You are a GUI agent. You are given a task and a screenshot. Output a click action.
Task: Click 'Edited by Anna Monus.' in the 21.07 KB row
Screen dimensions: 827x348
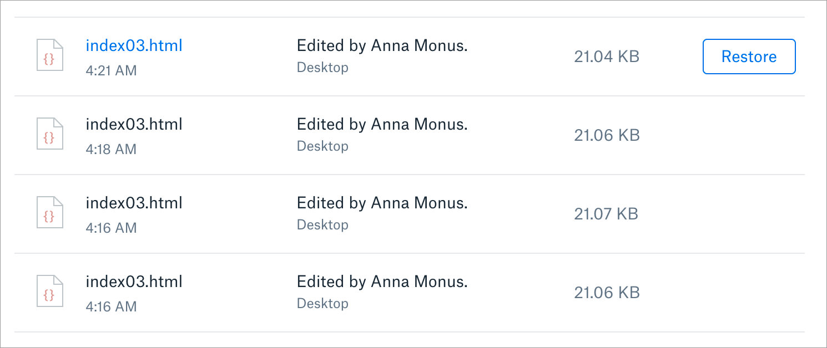[382, 203]
